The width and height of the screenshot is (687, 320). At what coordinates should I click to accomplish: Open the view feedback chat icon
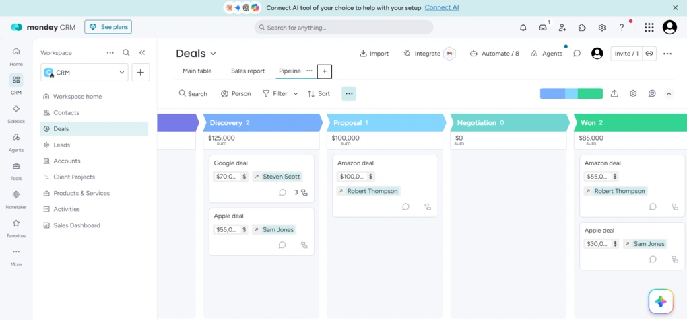(652, 93)
